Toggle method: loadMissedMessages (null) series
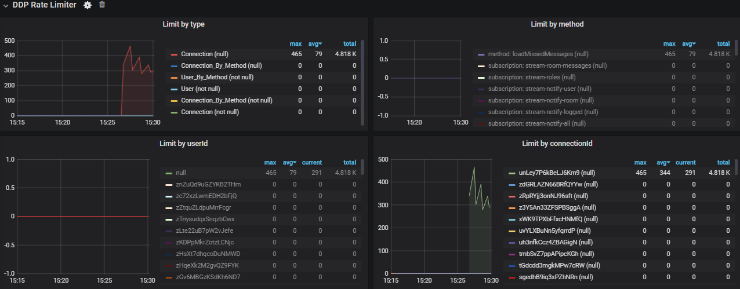 pos(538,54)
